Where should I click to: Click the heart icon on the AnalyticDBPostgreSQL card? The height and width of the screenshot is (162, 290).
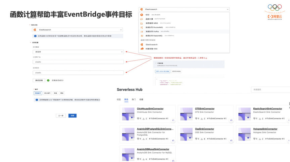point(138,139)
